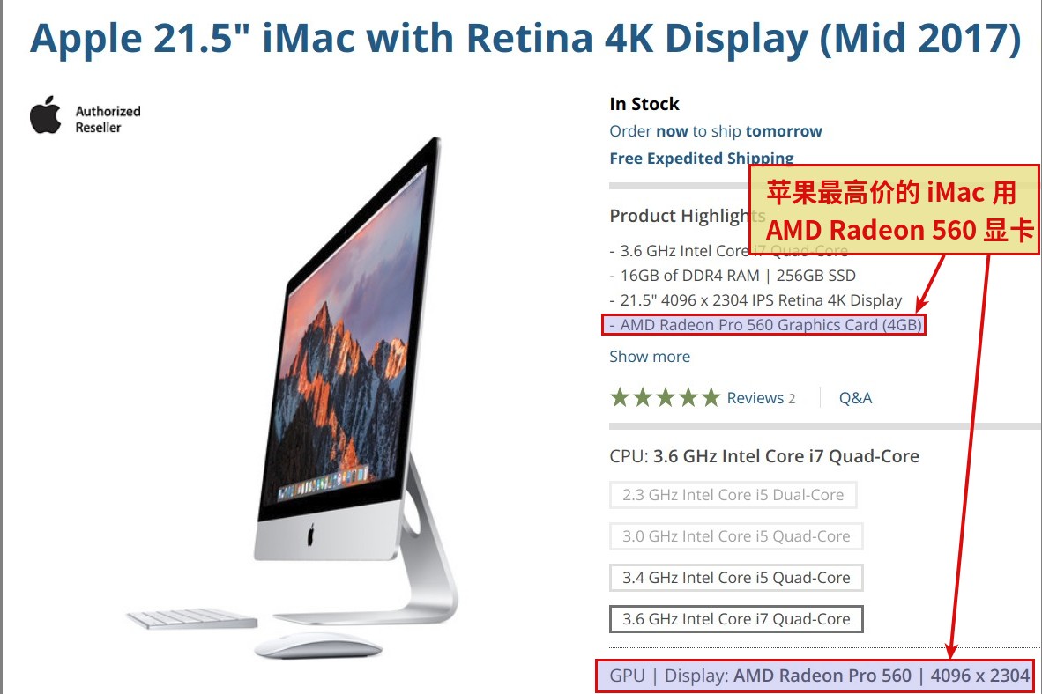Click Free Expedited Shipping link
The image size is (1042, 694).
point(702,158)
